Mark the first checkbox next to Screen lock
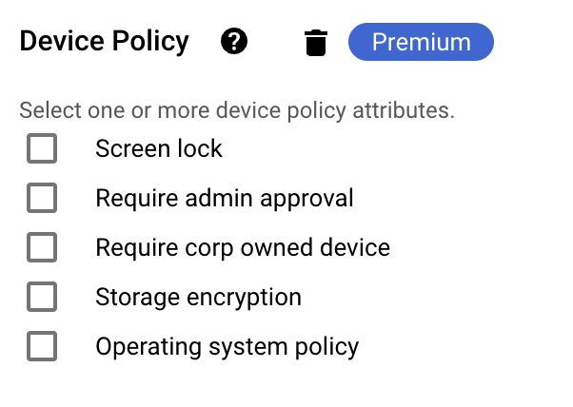Image resolution: width=573 pixels, height=407 pixels. (x=42, y=148)
